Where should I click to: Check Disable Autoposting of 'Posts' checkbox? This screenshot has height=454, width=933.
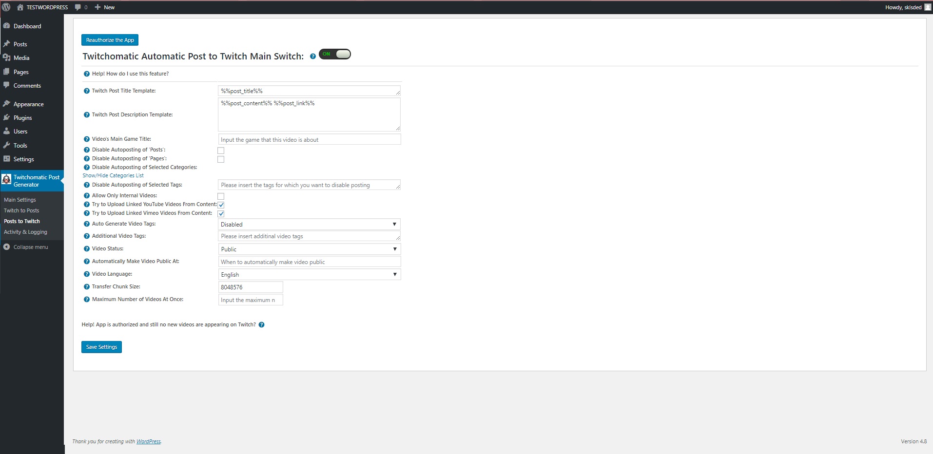click(221, 151)
